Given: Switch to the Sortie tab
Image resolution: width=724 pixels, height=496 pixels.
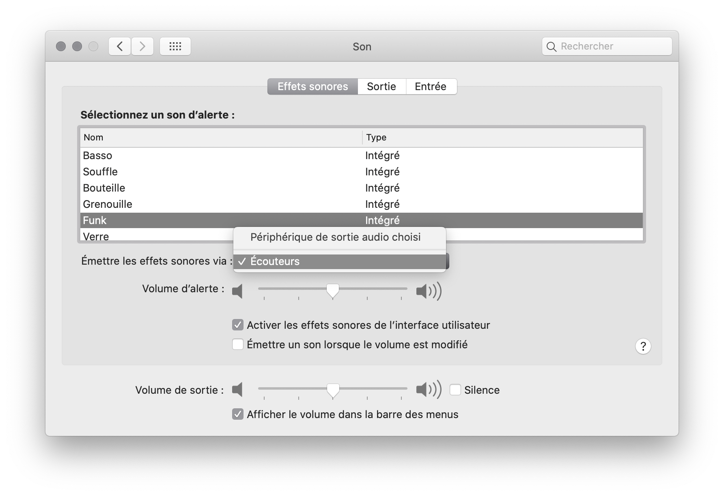Looking at the screenshot, I should click(x=381, y=86).
